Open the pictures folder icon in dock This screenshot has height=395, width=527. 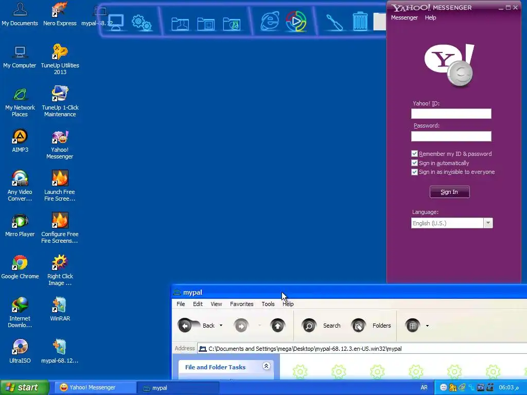tap(206, 24)
